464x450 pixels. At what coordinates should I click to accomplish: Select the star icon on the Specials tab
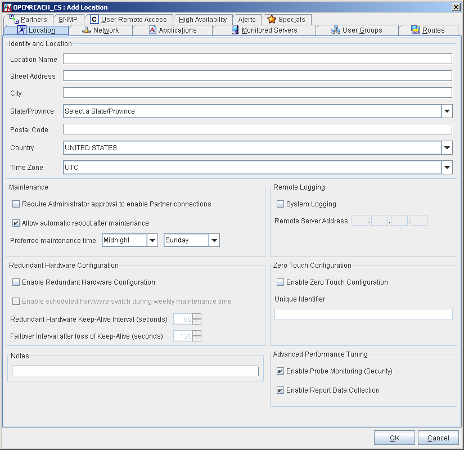point(272,19)
